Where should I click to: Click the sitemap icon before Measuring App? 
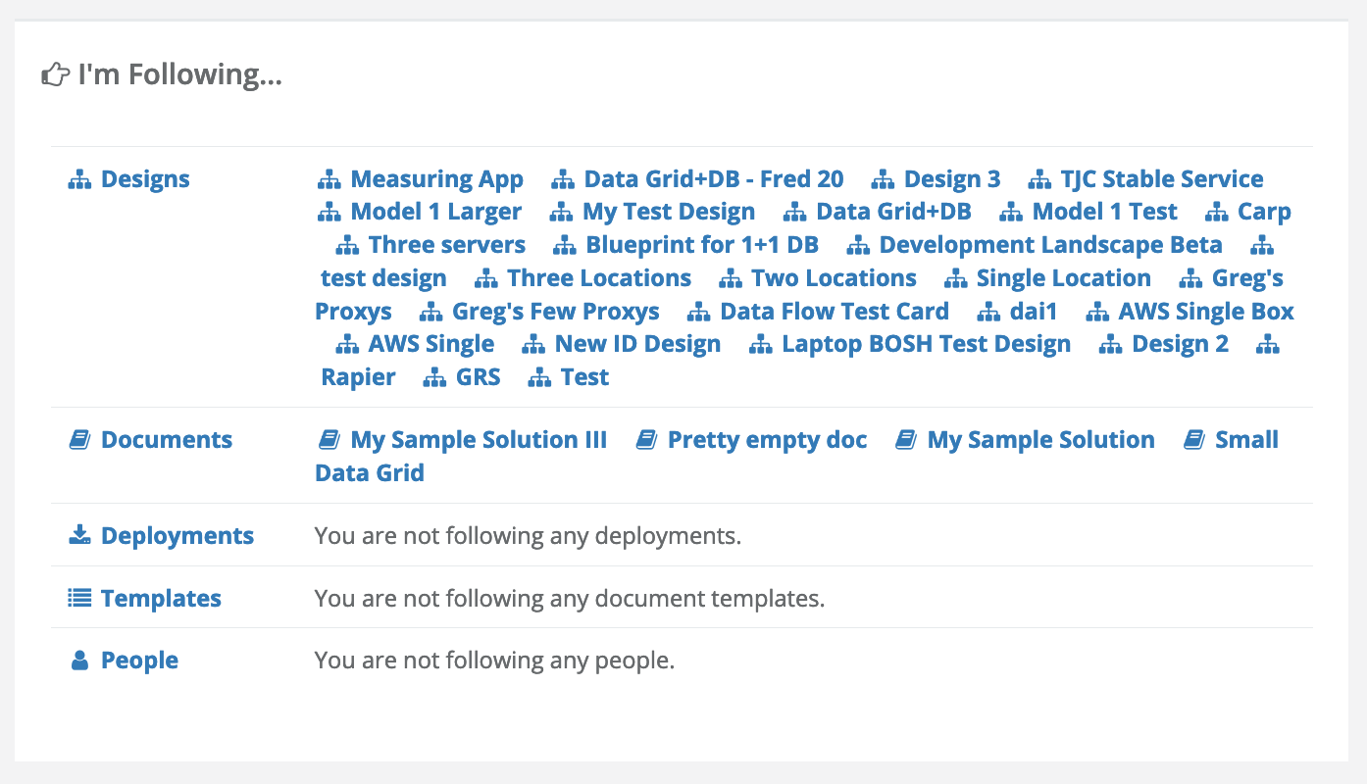tap(329, 180)
